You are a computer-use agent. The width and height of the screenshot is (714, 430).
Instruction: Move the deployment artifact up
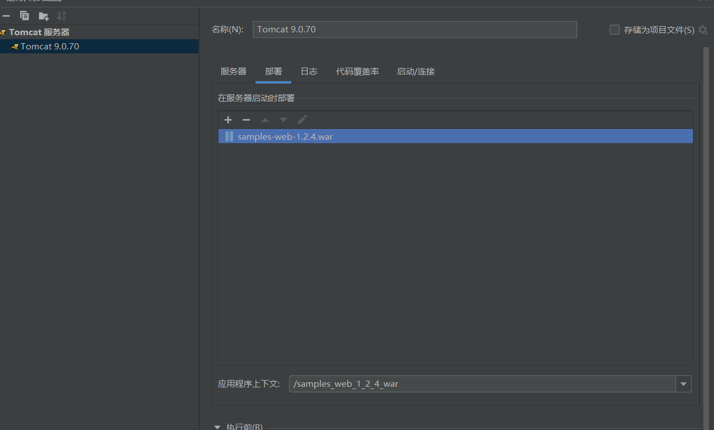pos(265,120)
